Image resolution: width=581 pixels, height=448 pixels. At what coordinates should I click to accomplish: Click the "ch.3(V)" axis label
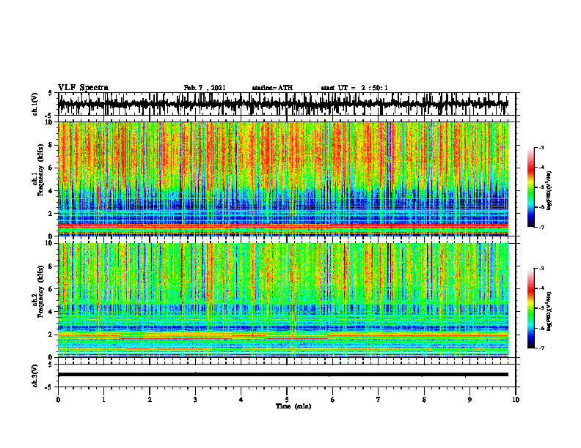35,376
